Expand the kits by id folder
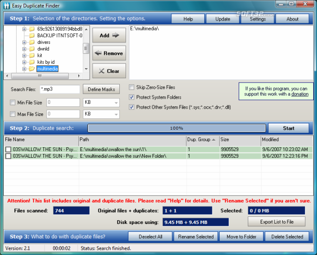The image size is (317, 255). click(24, 62)
